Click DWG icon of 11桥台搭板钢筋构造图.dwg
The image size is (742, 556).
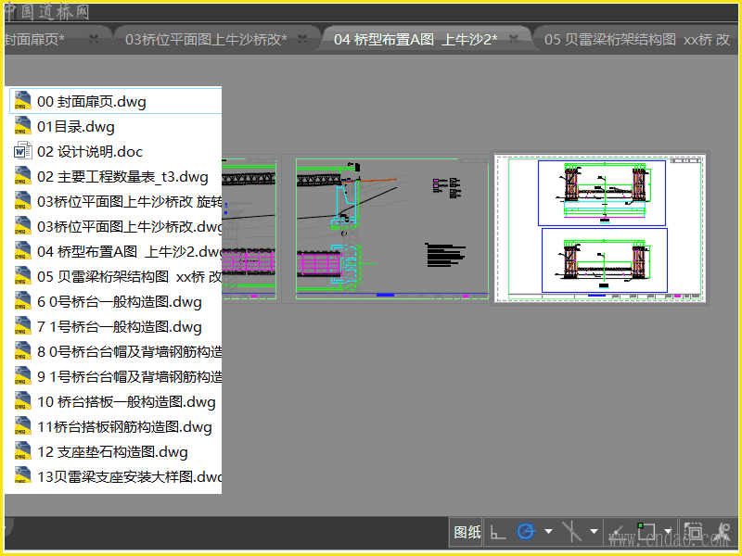(x=22, y=426)
